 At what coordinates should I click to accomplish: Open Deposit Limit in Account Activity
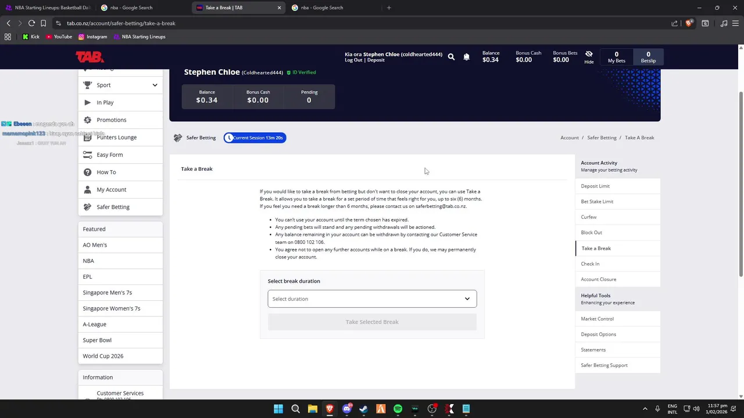pos(618,186)
